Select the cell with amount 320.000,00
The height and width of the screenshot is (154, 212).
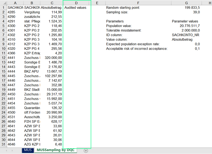[x=51, y=58]
